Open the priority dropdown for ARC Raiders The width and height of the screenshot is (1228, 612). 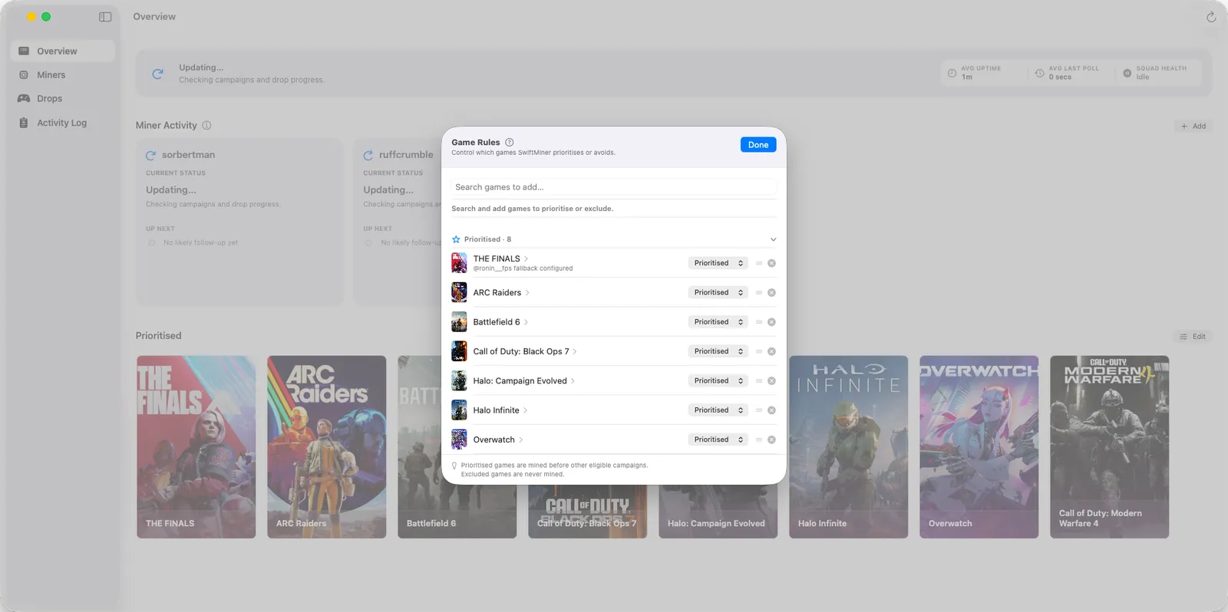pyautogui.click(x=718, y=292)
